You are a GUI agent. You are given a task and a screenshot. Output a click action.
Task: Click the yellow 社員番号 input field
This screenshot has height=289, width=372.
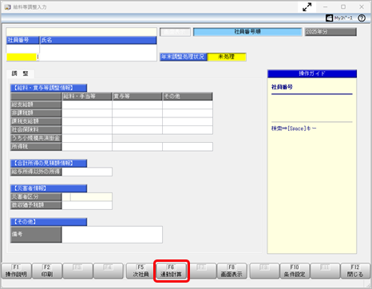click(x=22, y=57)
